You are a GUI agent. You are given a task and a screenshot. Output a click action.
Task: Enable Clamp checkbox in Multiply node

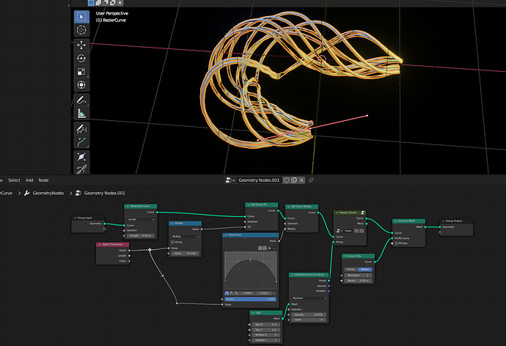pyautogui.click(x=172, y=242)
